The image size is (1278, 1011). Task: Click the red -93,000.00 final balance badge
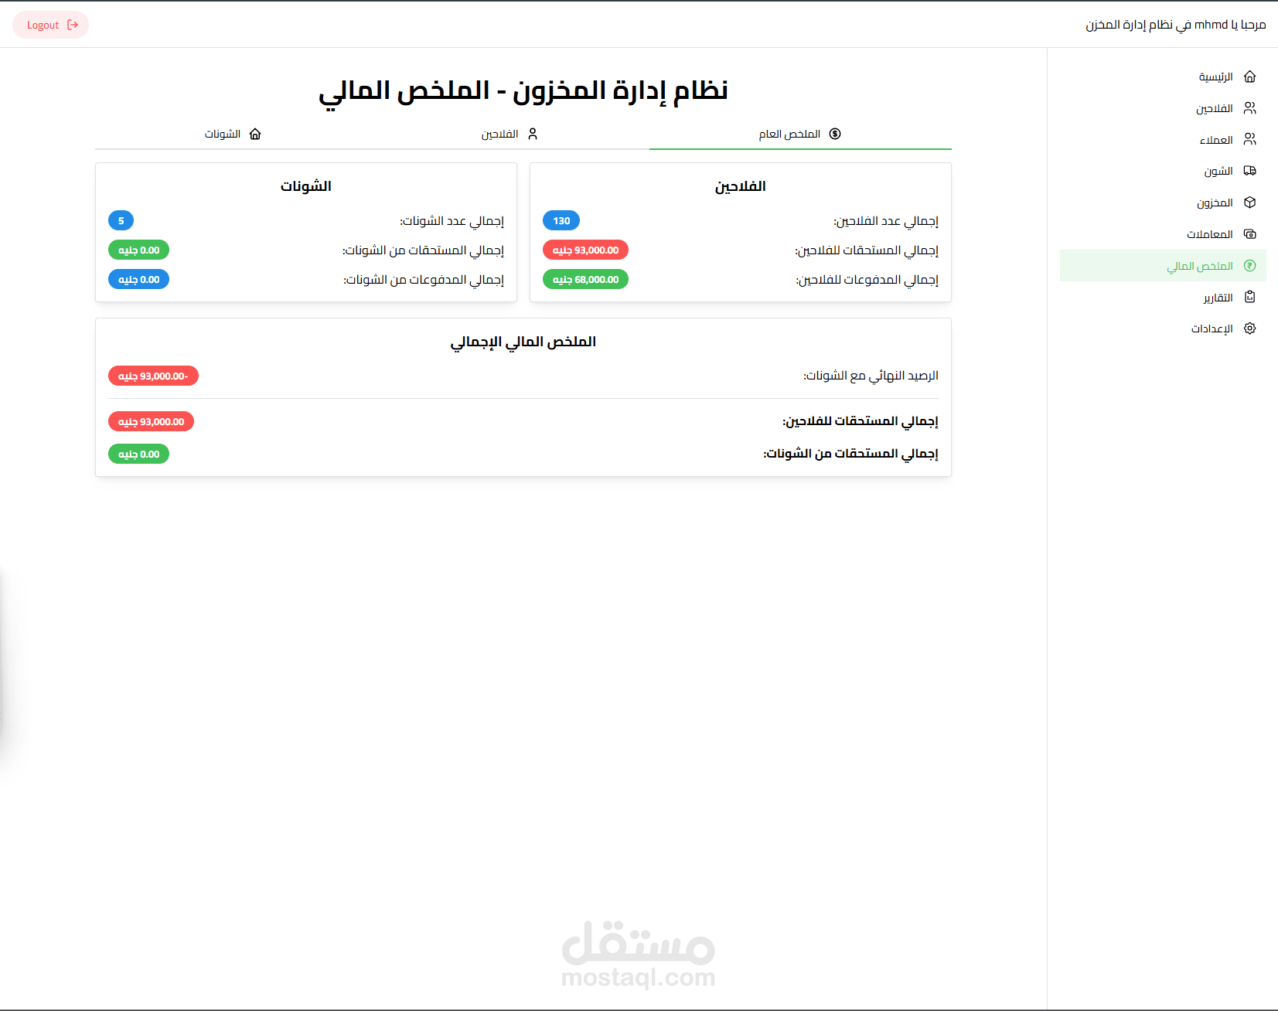click(x=153, y=376)
